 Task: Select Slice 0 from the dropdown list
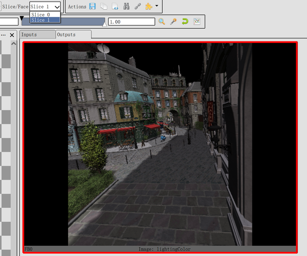coord(45,14)
